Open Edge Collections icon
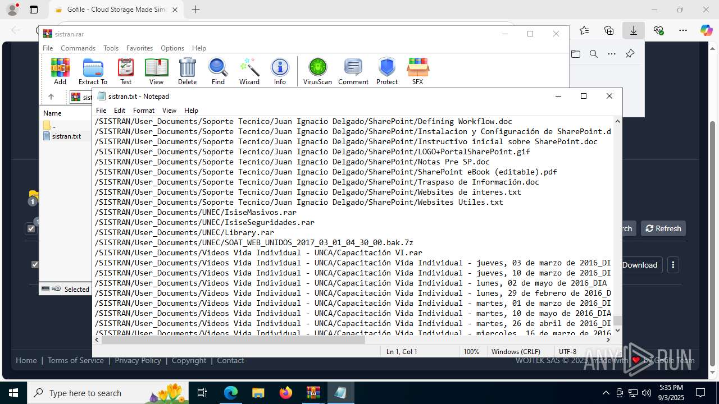The height and width of the screenshot is (404, 719). (x=609, y=30)
